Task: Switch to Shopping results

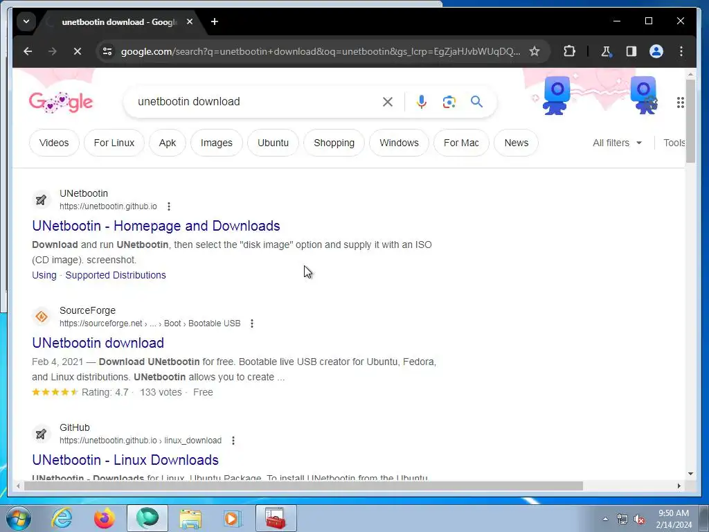Action: point(334,143)
